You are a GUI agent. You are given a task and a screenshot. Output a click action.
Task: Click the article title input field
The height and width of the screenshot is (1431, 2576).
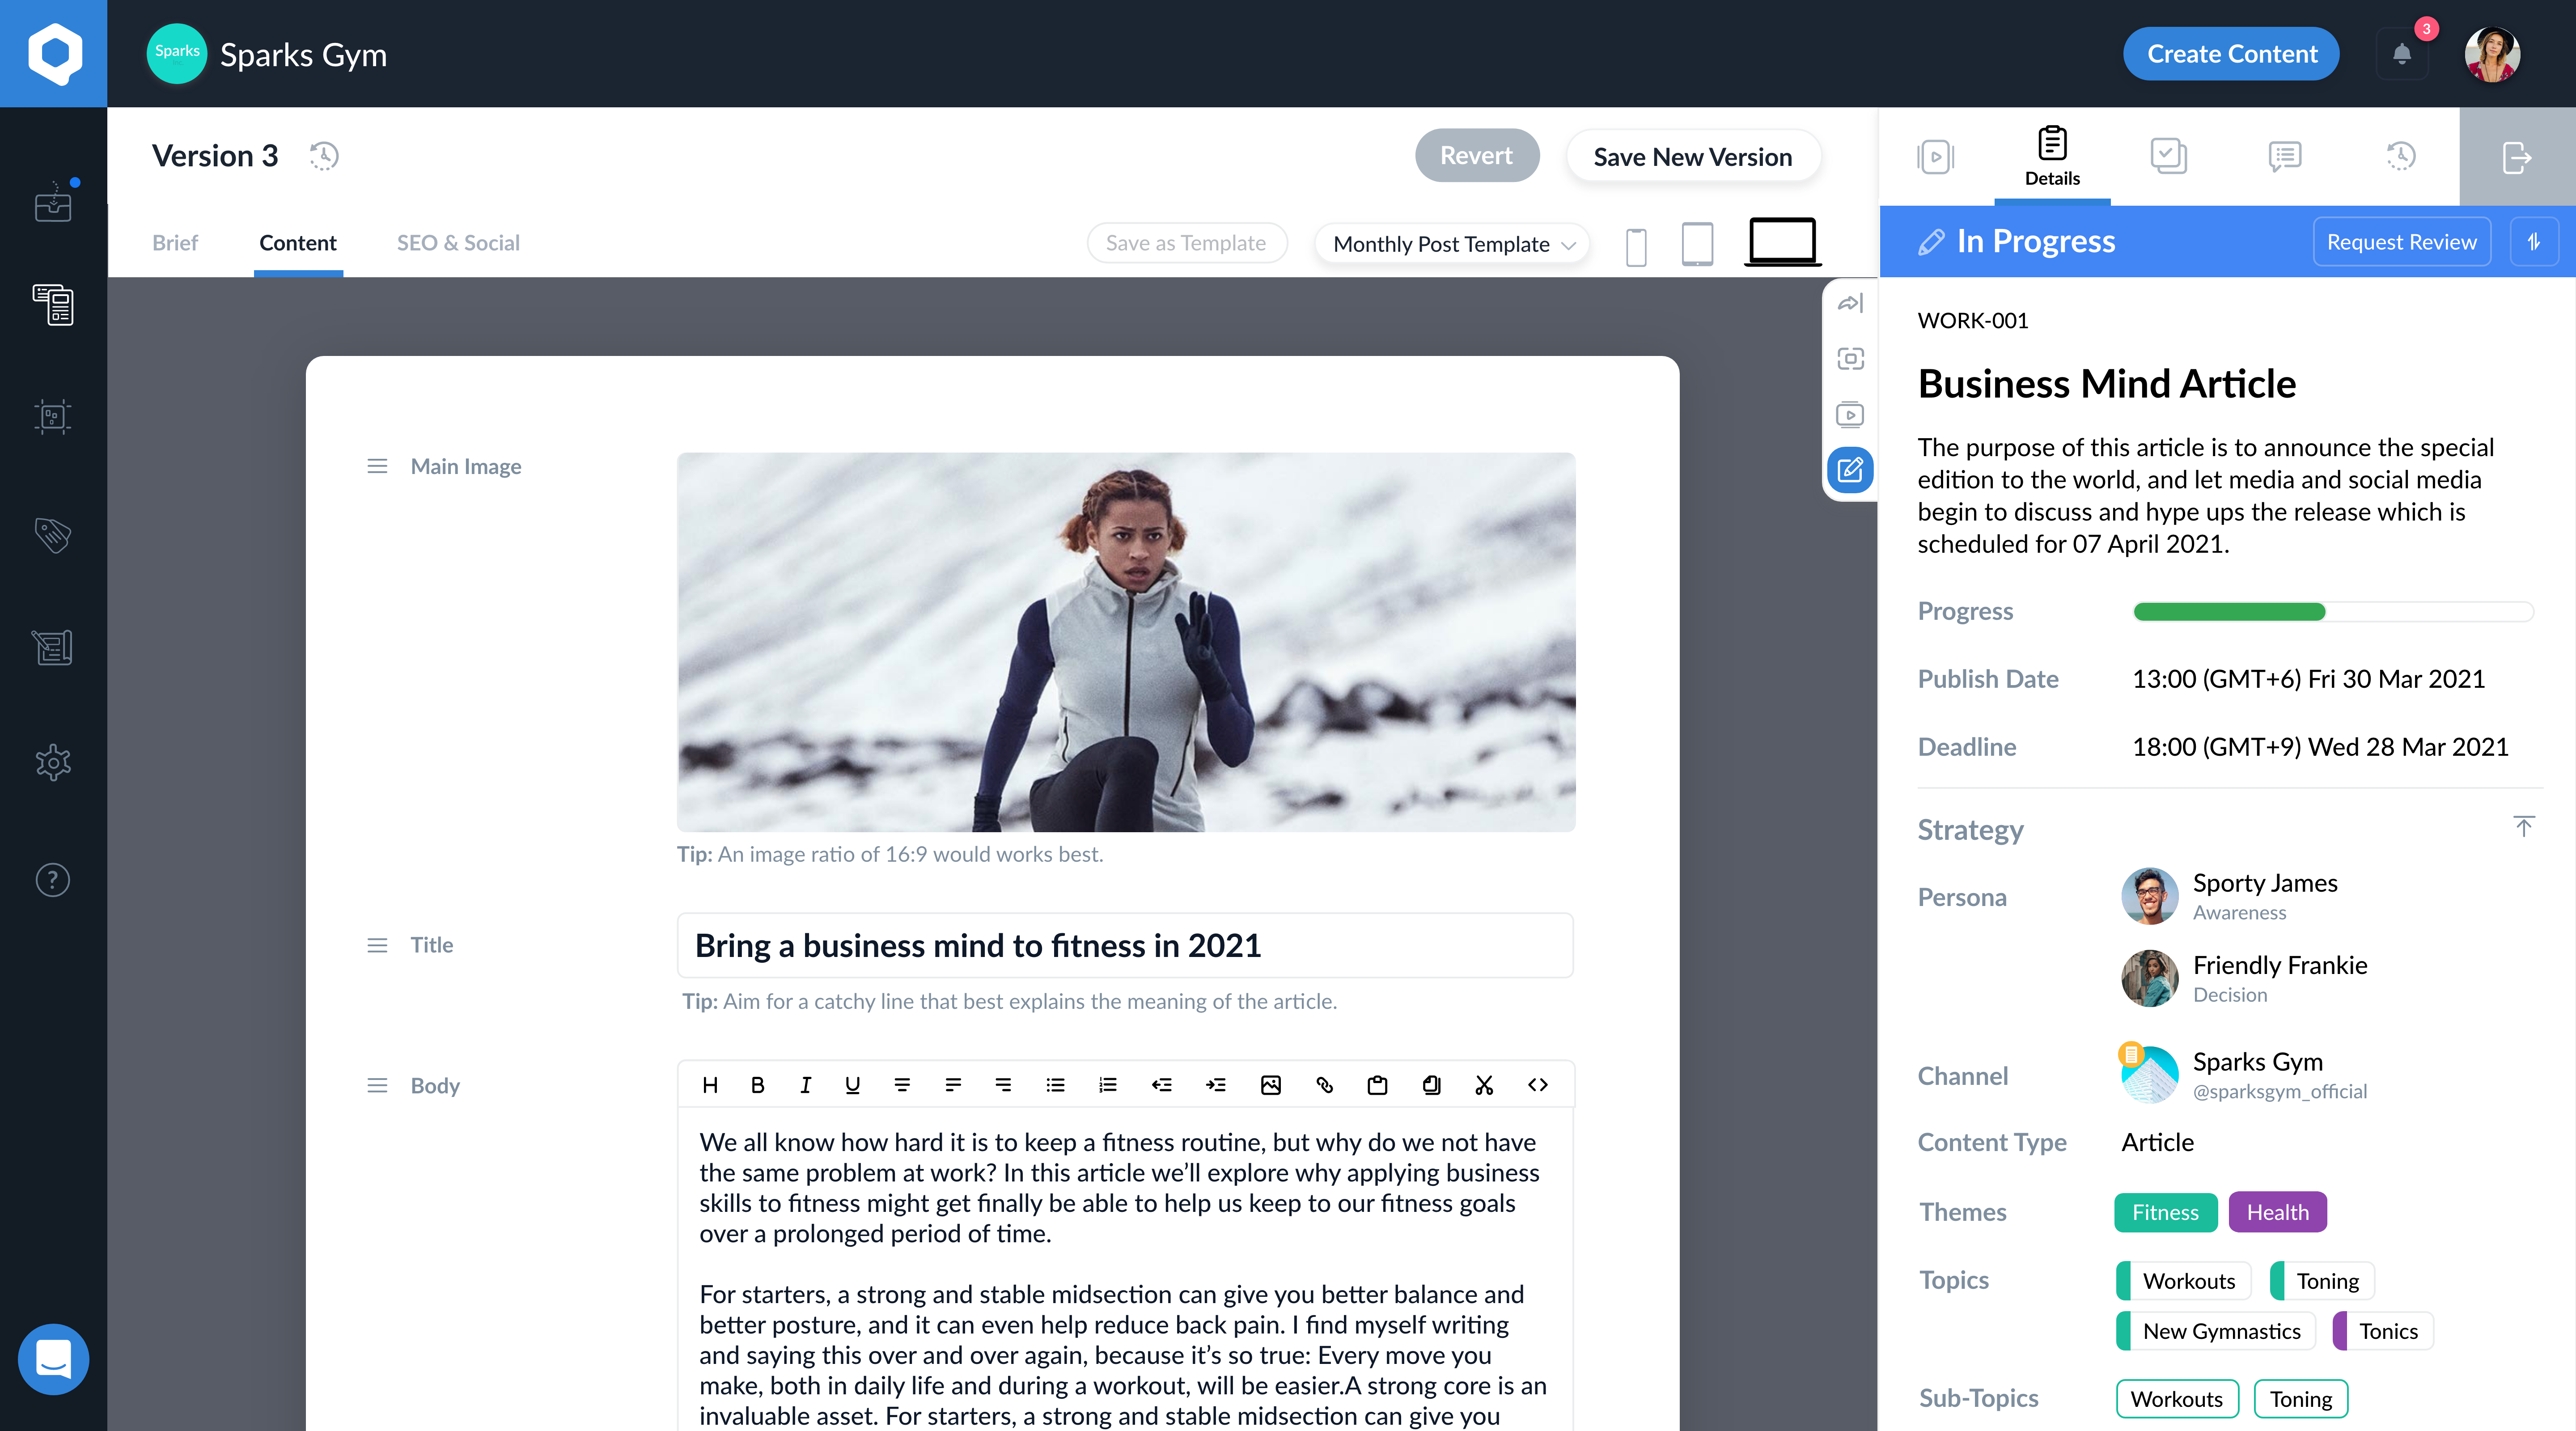1125,945
